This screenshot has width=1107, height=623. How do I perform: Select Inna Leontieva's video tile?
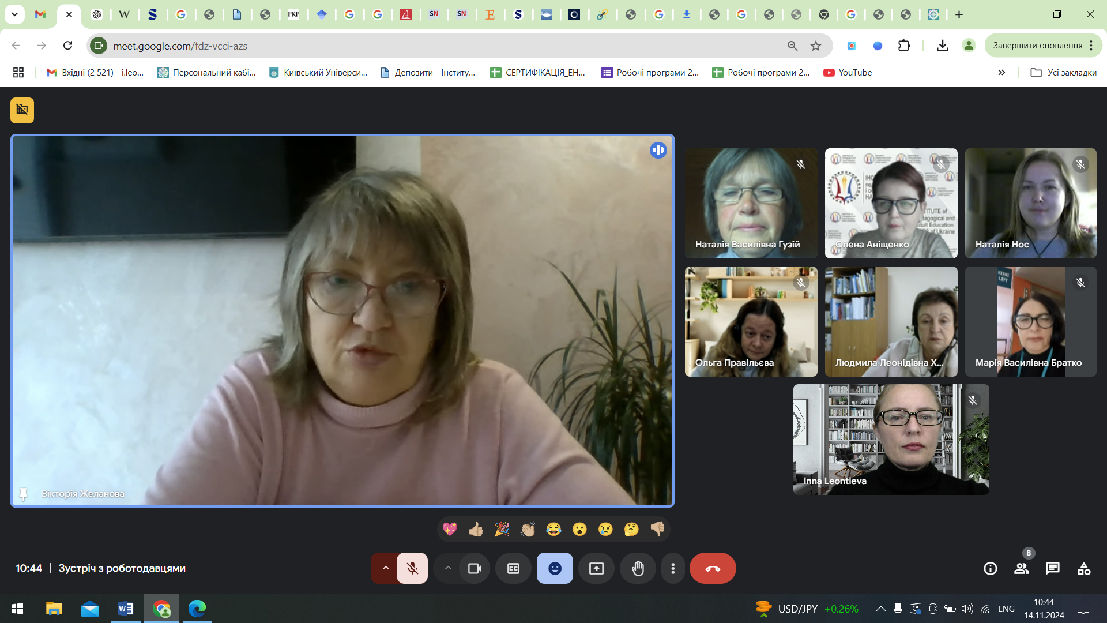[891, 440]
